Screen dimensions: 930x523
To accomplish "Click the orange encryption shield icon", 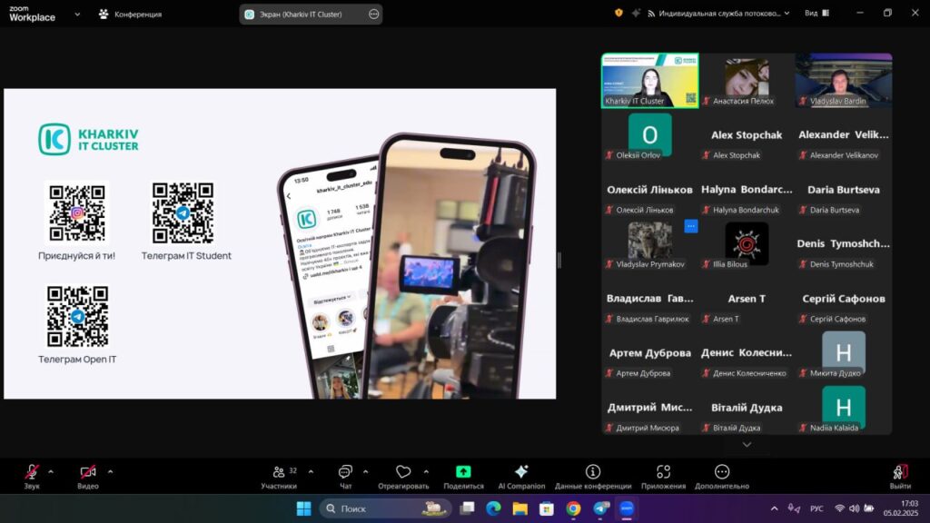I will (618, 14).
